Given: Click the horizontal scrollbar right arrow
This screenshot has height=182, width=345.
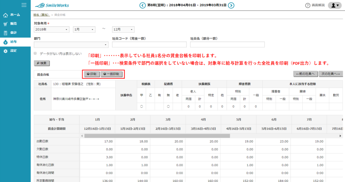Looking at the screenshot, I should point(340,136).
